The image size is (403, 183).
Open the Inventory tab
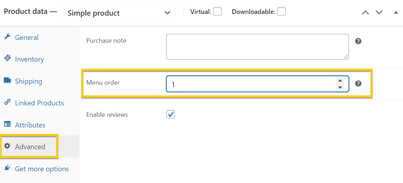[29, 59]
